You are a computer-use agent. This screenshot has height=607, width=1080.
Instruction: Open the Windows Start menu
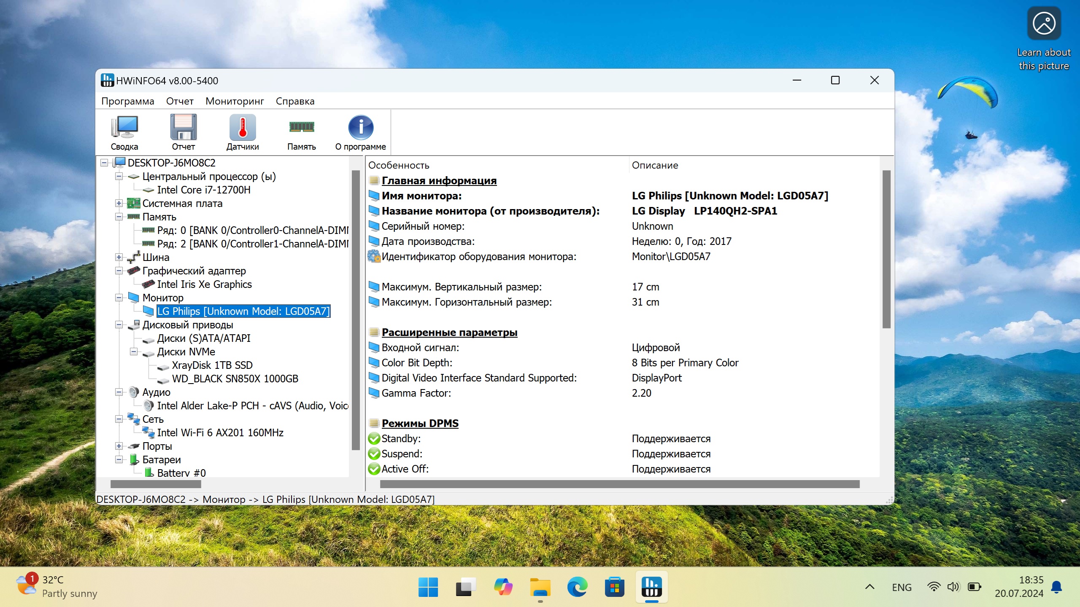pos(428,587)
